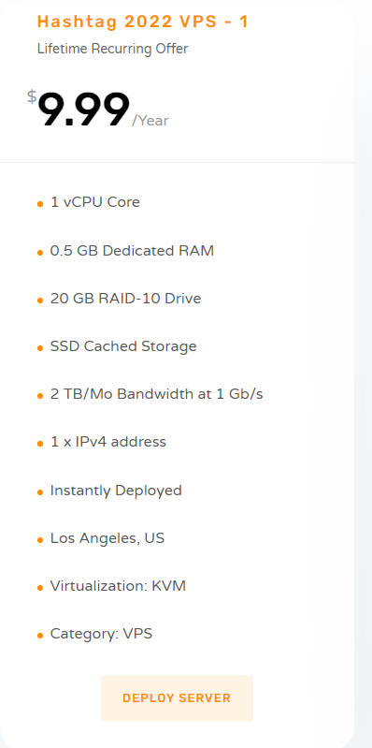
Task: Select the Hashtag 2022 VPS - 1 title
Action: 143,22
